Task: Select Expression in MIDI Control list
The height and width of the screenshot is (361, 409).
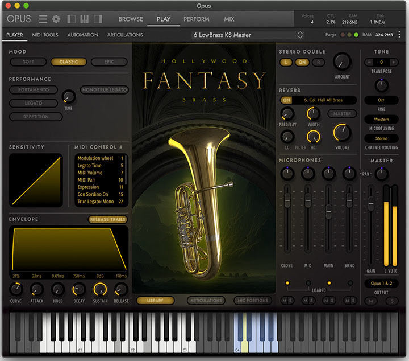Action: [x=100, y=187]
